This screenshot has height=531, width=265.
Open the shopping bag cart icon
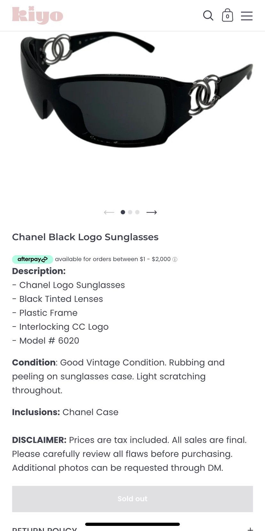pyautogui.click(x=227, y=15)
